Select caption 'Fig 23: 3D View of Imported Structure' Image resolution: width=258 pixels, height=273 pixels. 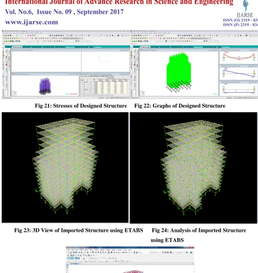click(79, 230)
